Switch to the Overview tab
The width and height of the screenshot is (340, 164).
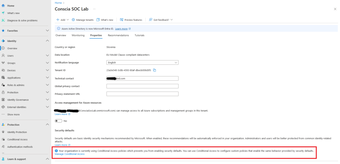click(x=61, y=35)
